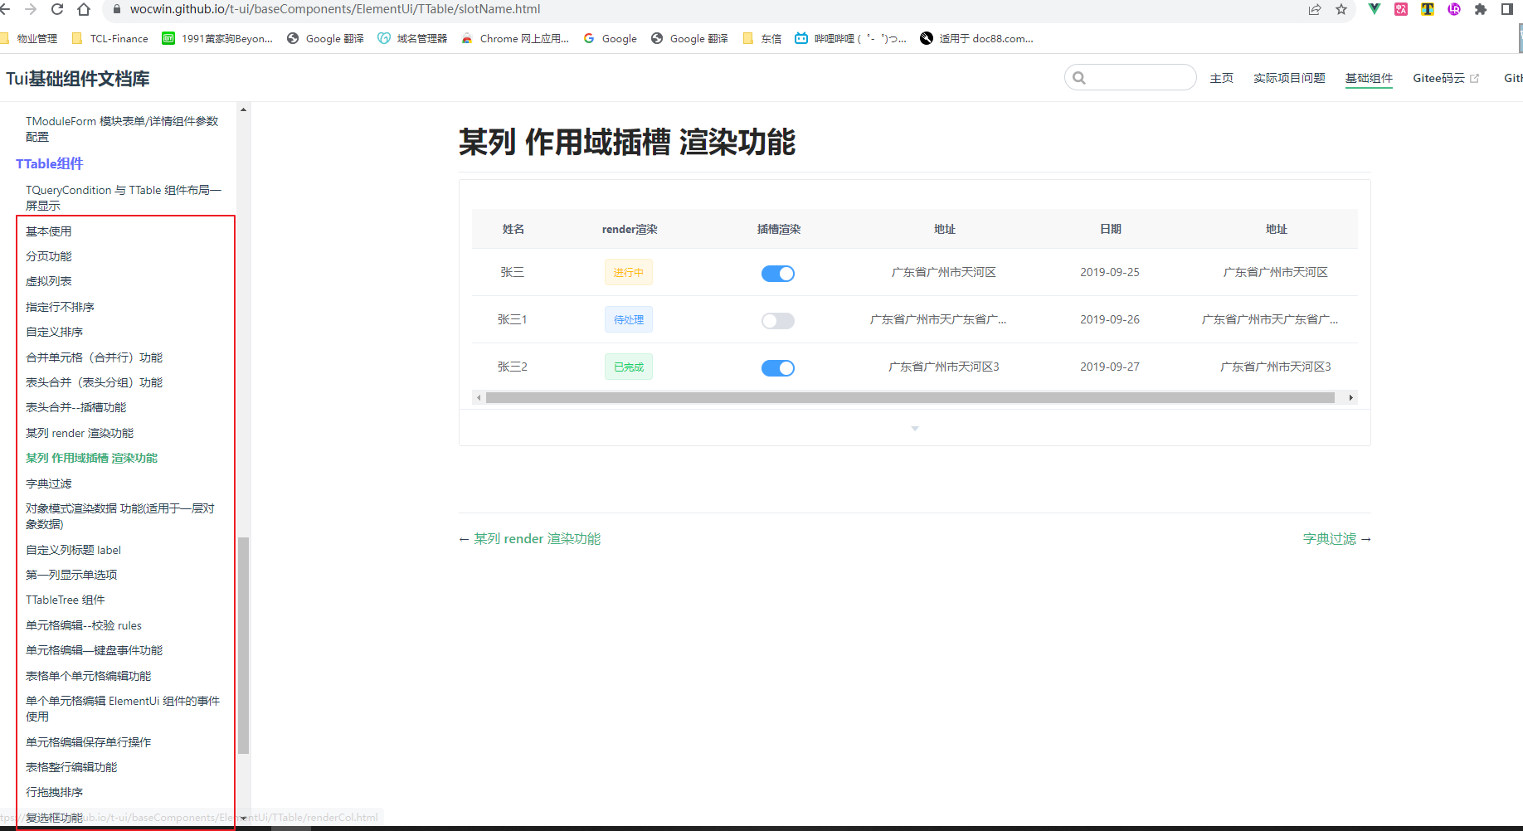Click the render渲染 column header

tap(630, 229)
